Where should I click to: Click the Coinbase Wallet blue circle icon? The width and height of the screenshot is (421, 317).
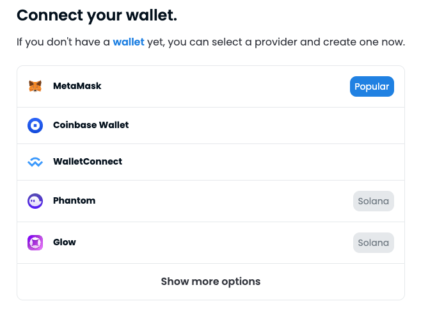pos(35,126)
